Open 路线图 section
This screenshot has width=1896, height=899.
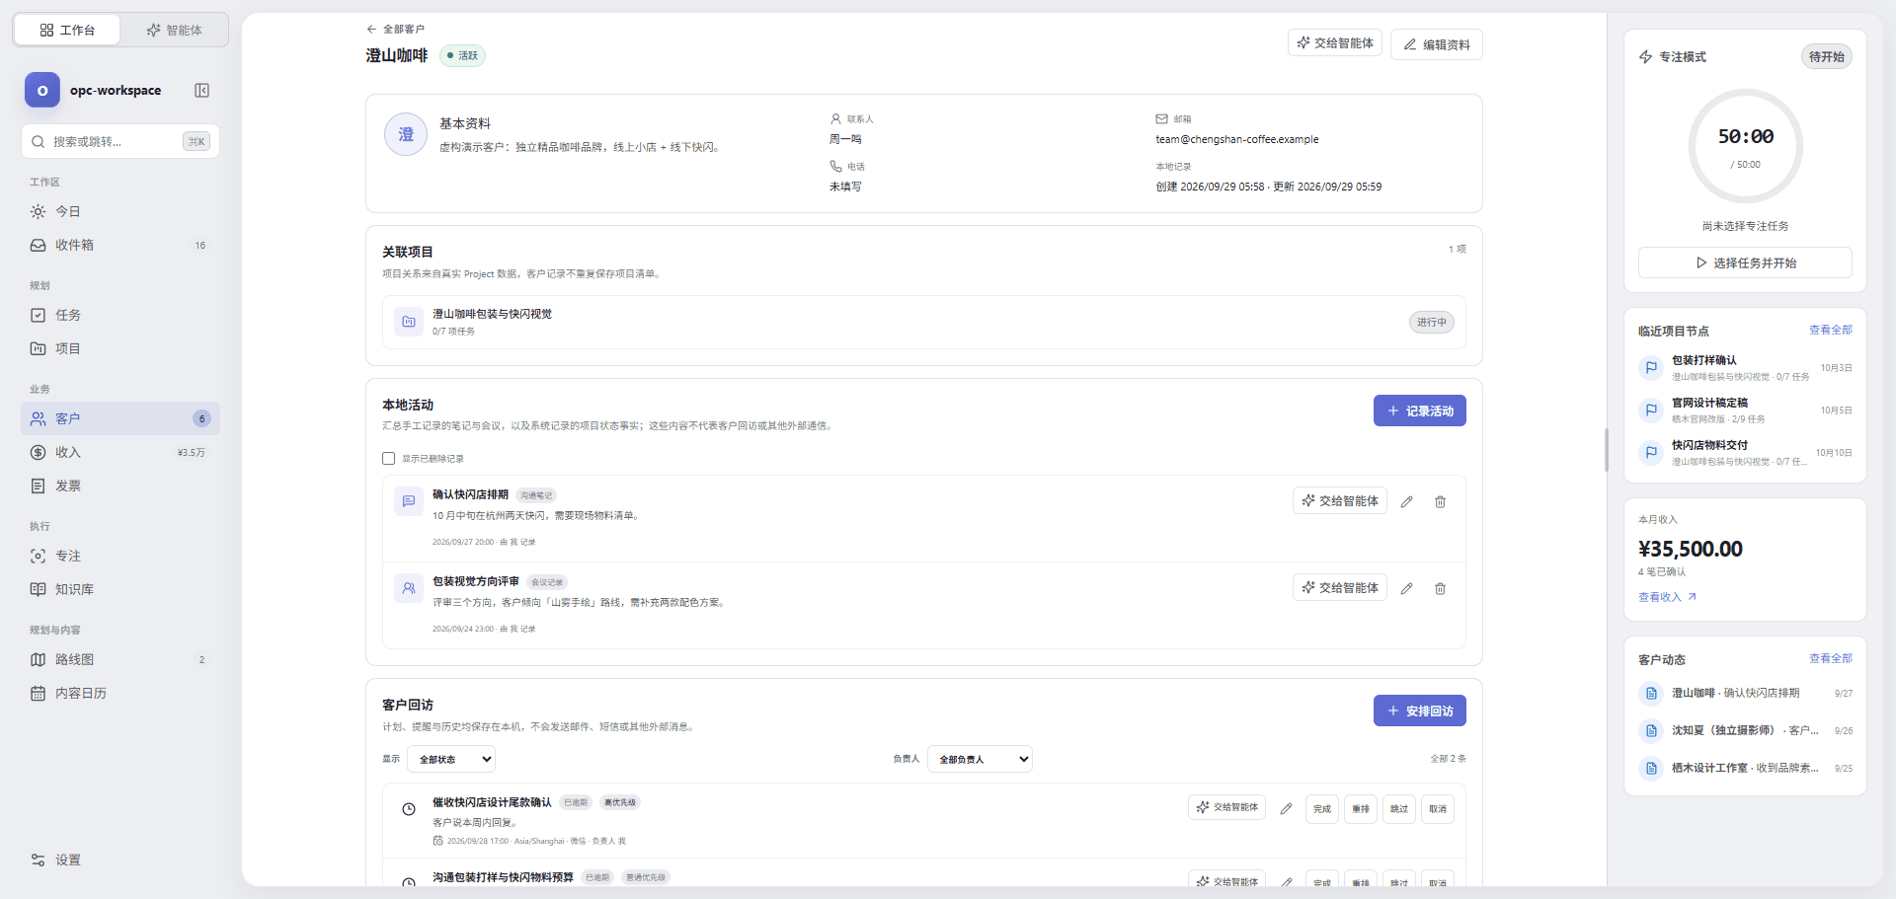click(x=120, y=659)
